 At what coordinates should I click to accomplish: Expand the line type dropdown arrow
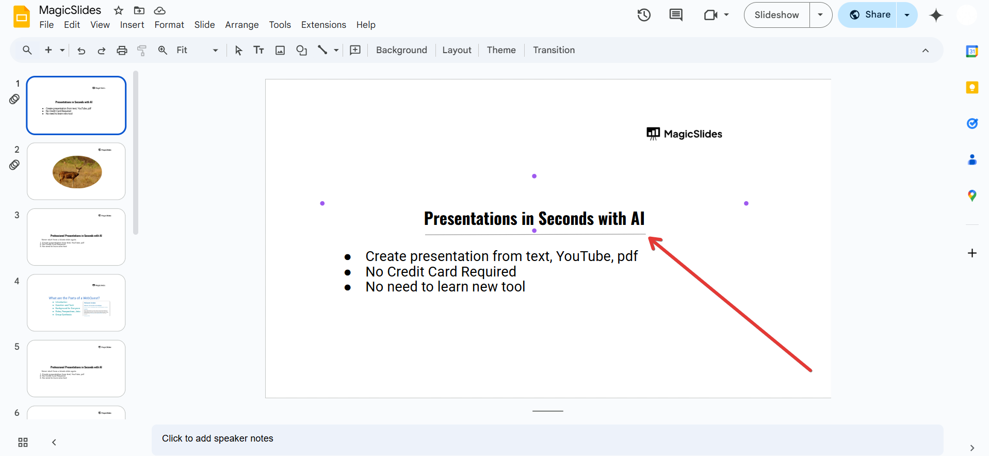click(336, 50)
